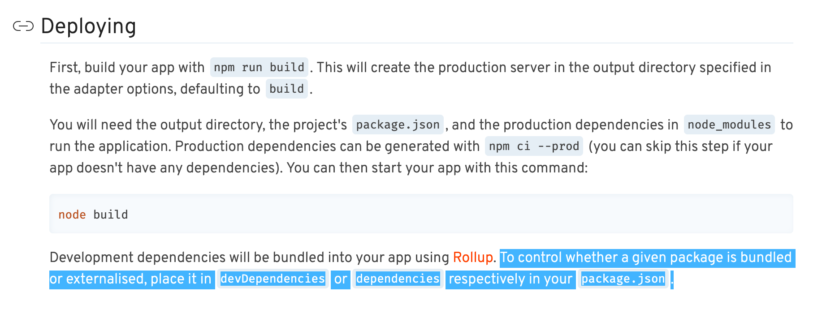Screen dimensions: 822x318
Task: Click the Deploying section heading
Action: tap(88, 26)
